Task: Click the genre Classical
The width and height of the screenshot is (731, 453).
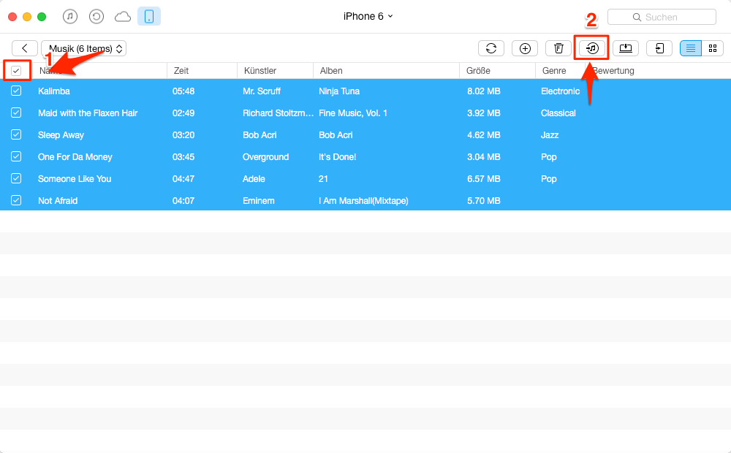Action: pyautogui.click(x=558, y=113)
